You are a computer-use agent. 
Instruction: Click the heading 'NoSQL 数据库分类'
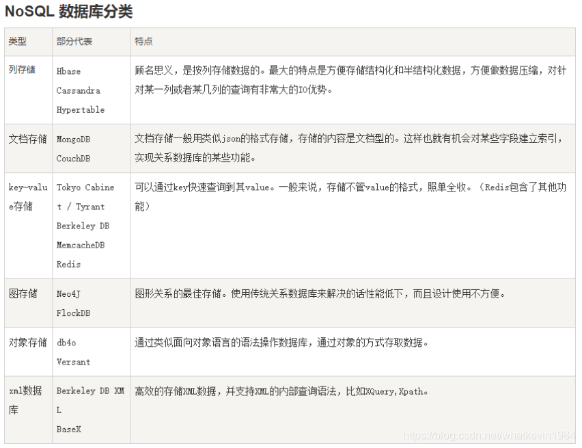point(69,11)
